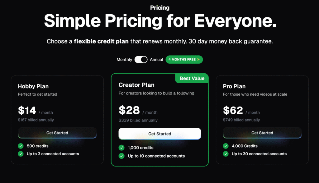
Task: Click Get Started on Pro Plan
Action: click(x=262, y=133)
